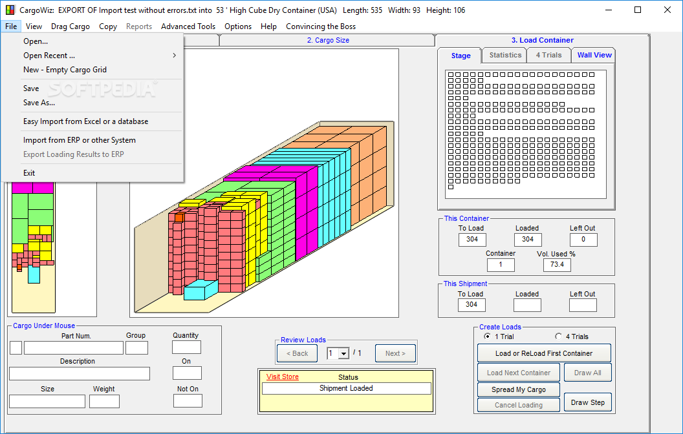The height and width of the screenshot is (434, 683).
Task: Click the Part Num. input field
Action: 74,347
